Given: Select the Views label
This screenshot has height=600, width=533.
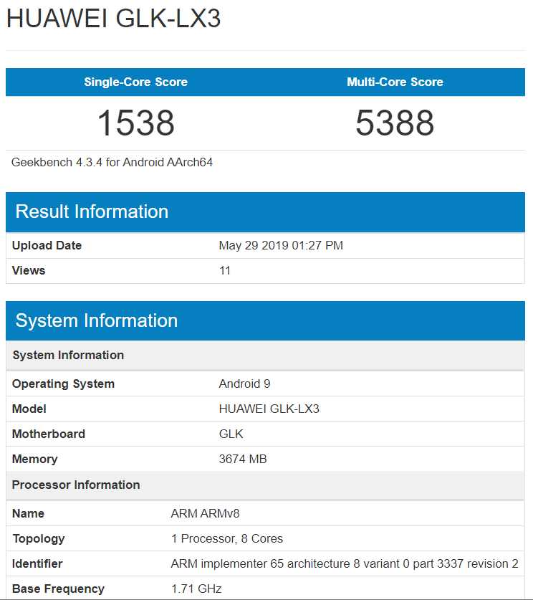Looking at the screenshot, I should (29, 270).
